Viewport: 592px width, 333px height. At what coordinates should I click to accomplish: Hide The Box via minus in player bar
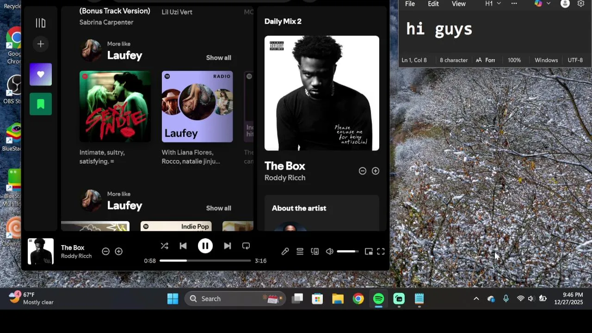[105, 252]
